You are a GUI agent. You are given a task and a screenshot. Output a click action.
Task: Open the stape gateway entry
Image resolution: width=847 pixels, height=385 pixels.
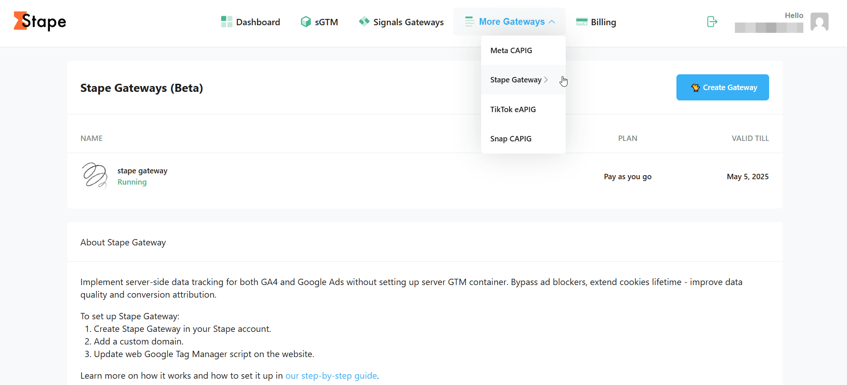pyautogui.click(x=142, y=171)
